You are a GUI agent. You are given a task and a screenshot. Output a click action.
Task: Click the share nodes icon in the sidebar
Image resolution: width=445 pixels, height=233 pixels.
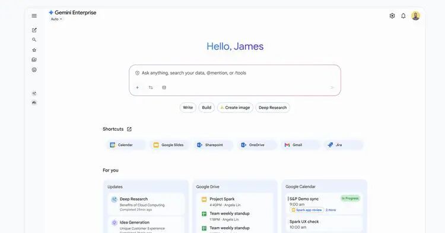[x=34, y=93]
